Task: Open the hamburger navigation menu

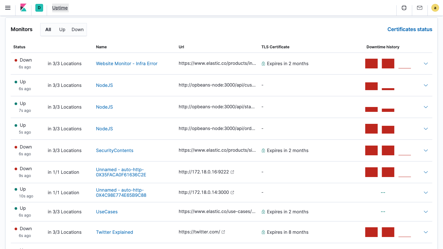Action: click(8, 8)
